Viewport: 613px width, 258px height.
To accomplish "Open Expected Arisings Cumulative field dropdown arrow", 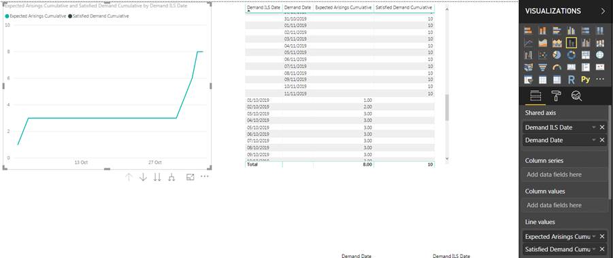I will (x=594, y=236).
